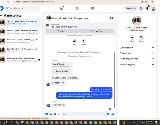
Task: Show hidden system tray icons chevron
Action: (134, 122)
